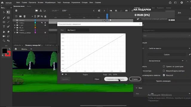The width and height of the screenshot is (191, 107).
Task: Click the onion skin icon
Action: tap(111, 11)
